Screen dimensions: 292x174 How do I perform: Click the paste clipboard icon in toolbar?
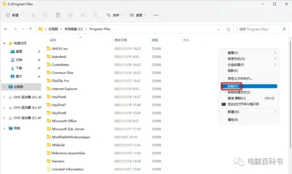click(58, 15)
